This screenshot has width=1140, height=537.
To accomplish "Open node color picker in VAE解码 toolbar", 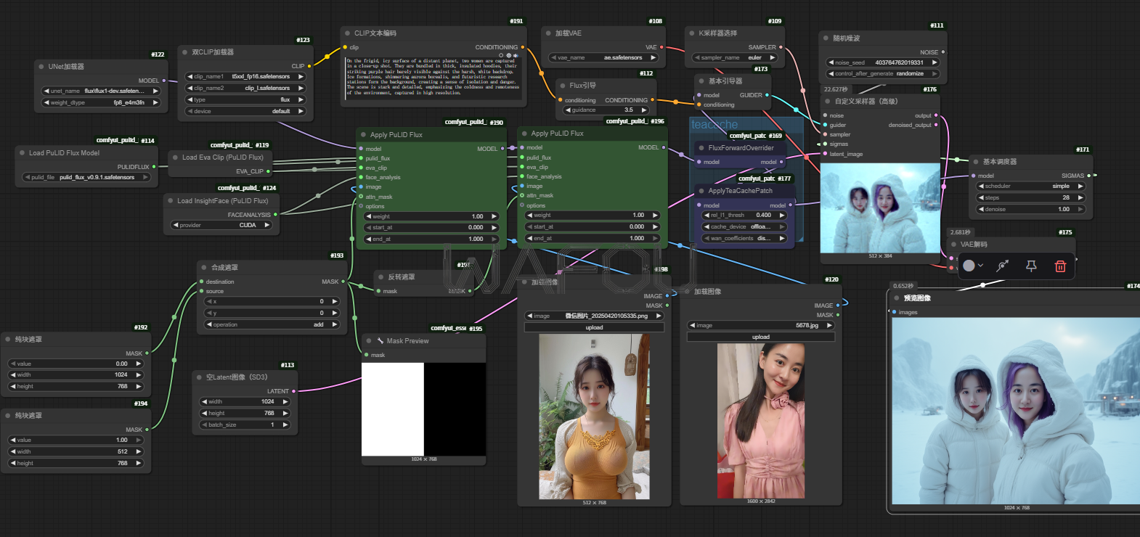I will 972,266.
